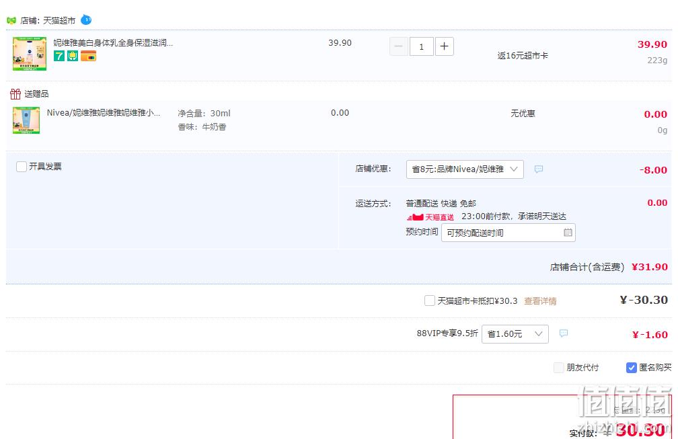The width and height of the screenshot is (678, 439).
Task: Click the Tmall store bow icon
Action: [11, 20]
